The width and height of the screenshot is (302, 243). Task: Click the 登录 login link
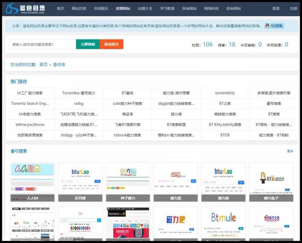pos(276,8)
